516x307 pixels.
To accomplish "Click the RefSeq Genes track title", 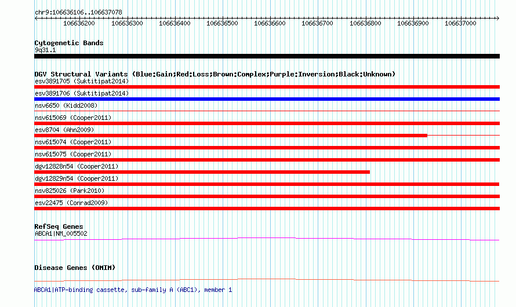I will 59,227.
